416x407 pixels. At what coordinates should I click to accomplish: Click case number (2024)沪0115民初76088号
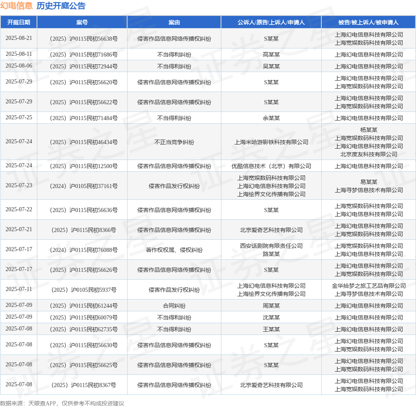(84, 250)
